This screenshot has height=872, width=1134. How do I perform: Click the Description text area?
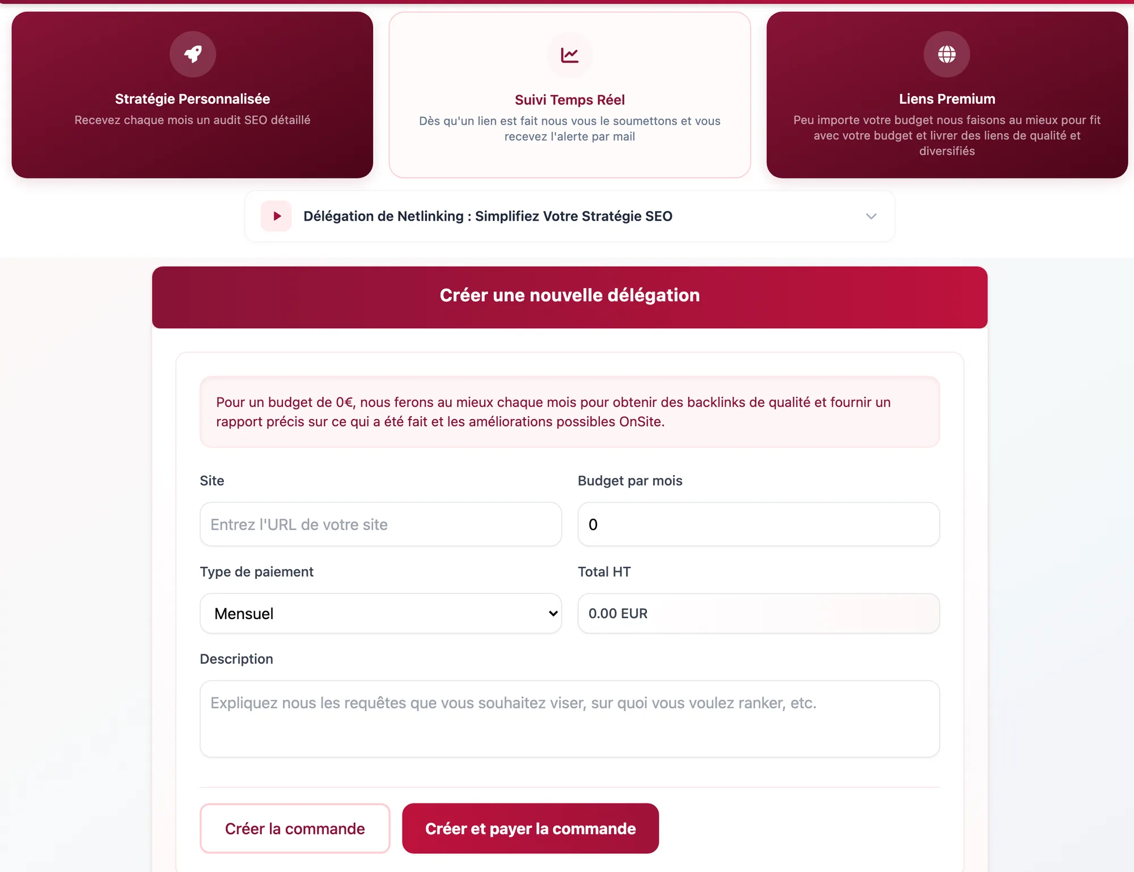(570, 719)
